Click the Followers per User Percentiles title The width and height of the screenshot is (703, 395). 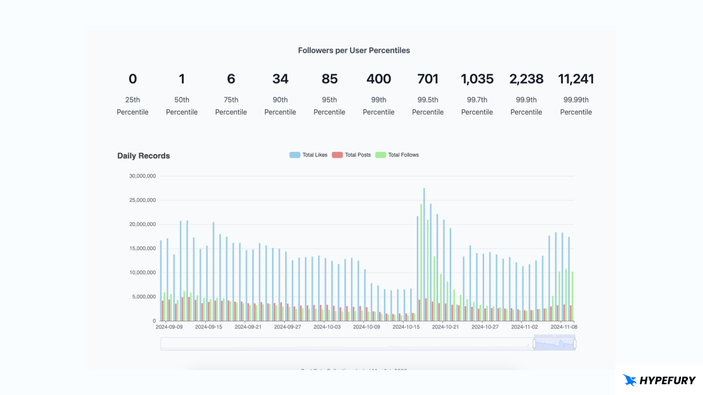354,50
